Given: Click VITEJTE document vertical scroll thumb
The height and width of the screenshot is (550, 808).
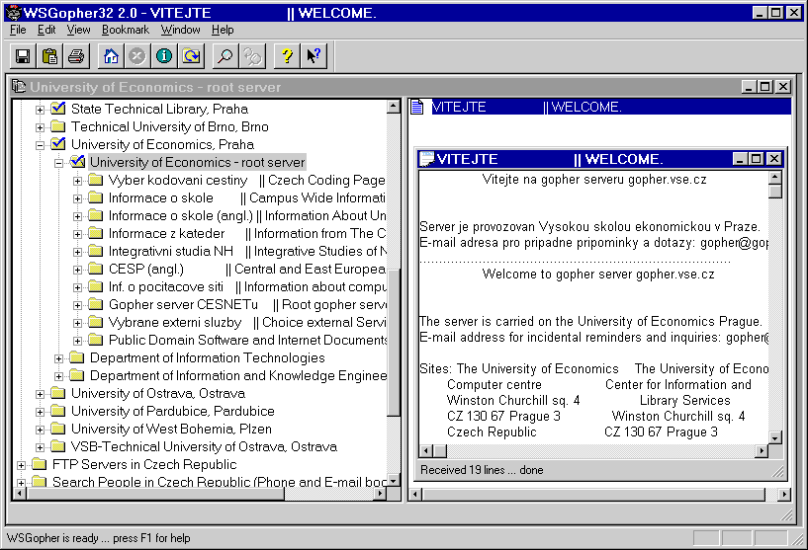Looking at the screenshot, I should tap(775, 192).
